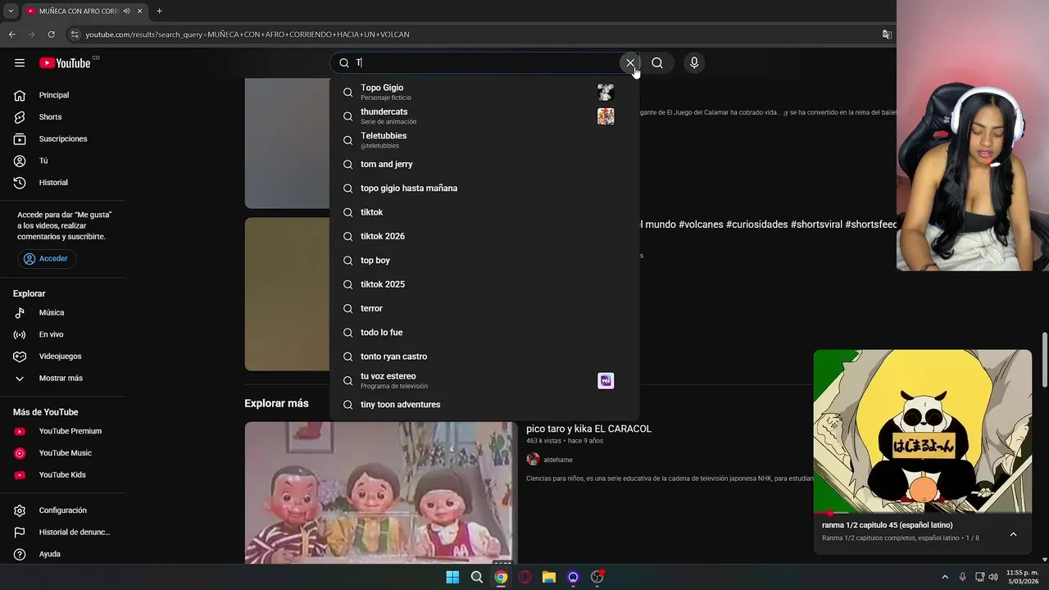
Task: Select the tiny toon adventures suggestion
Action: click(484, 405)
